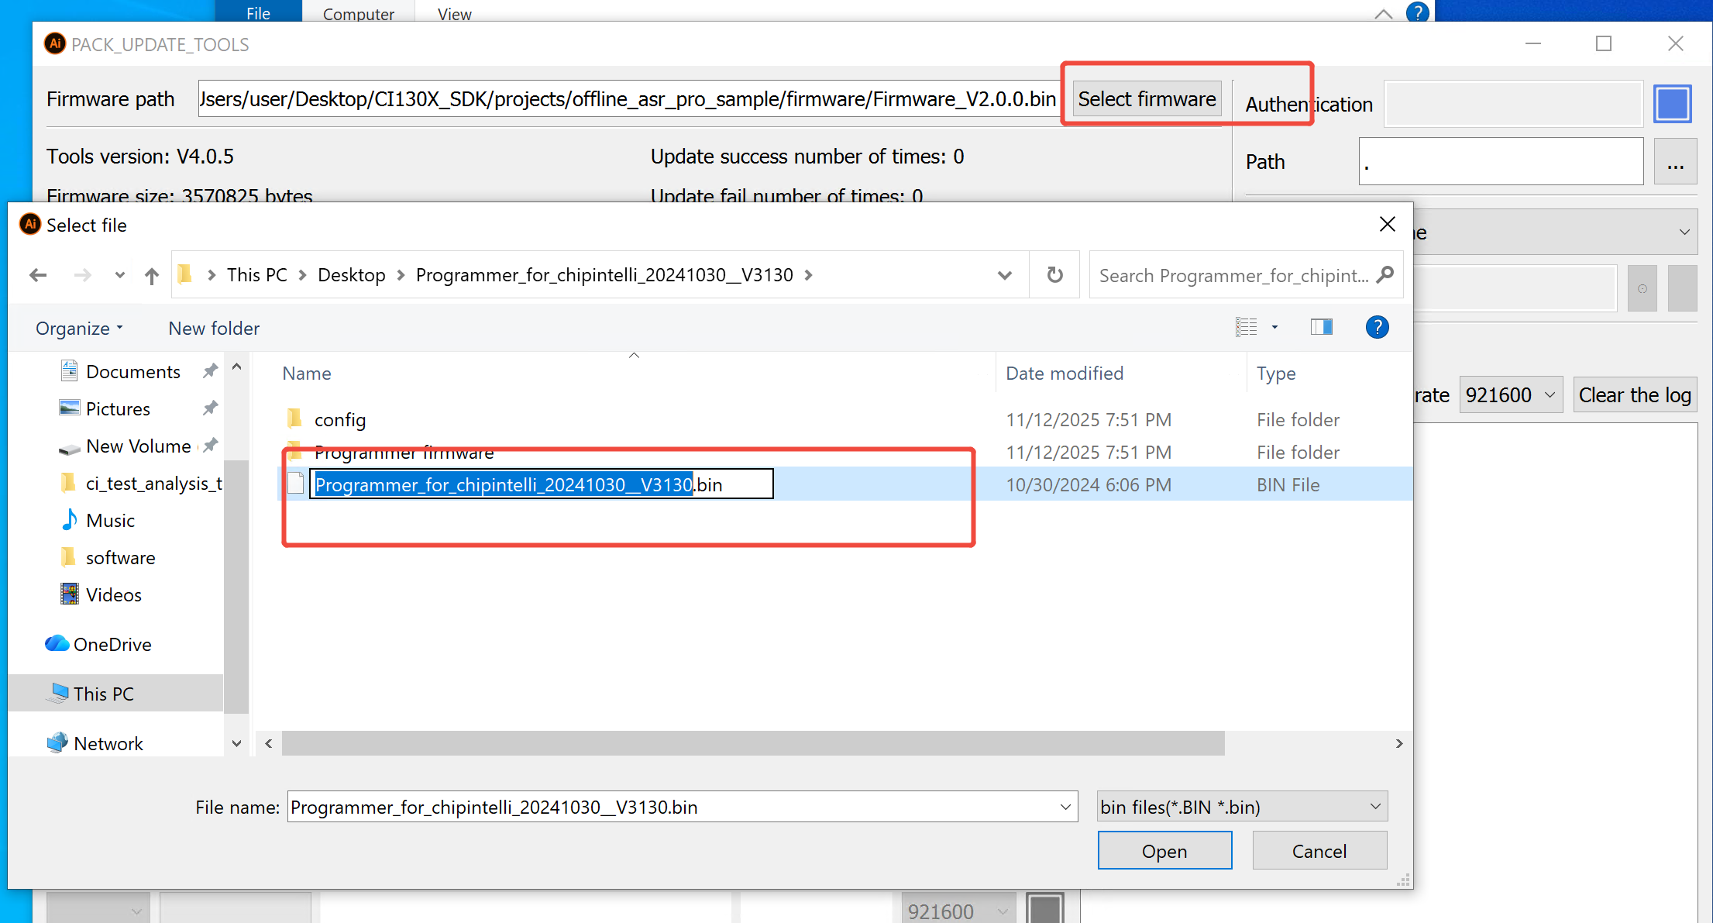Open the 921600 baud rate dropdown
The height and width of the screenshot is (923, 1713).
1510,394
